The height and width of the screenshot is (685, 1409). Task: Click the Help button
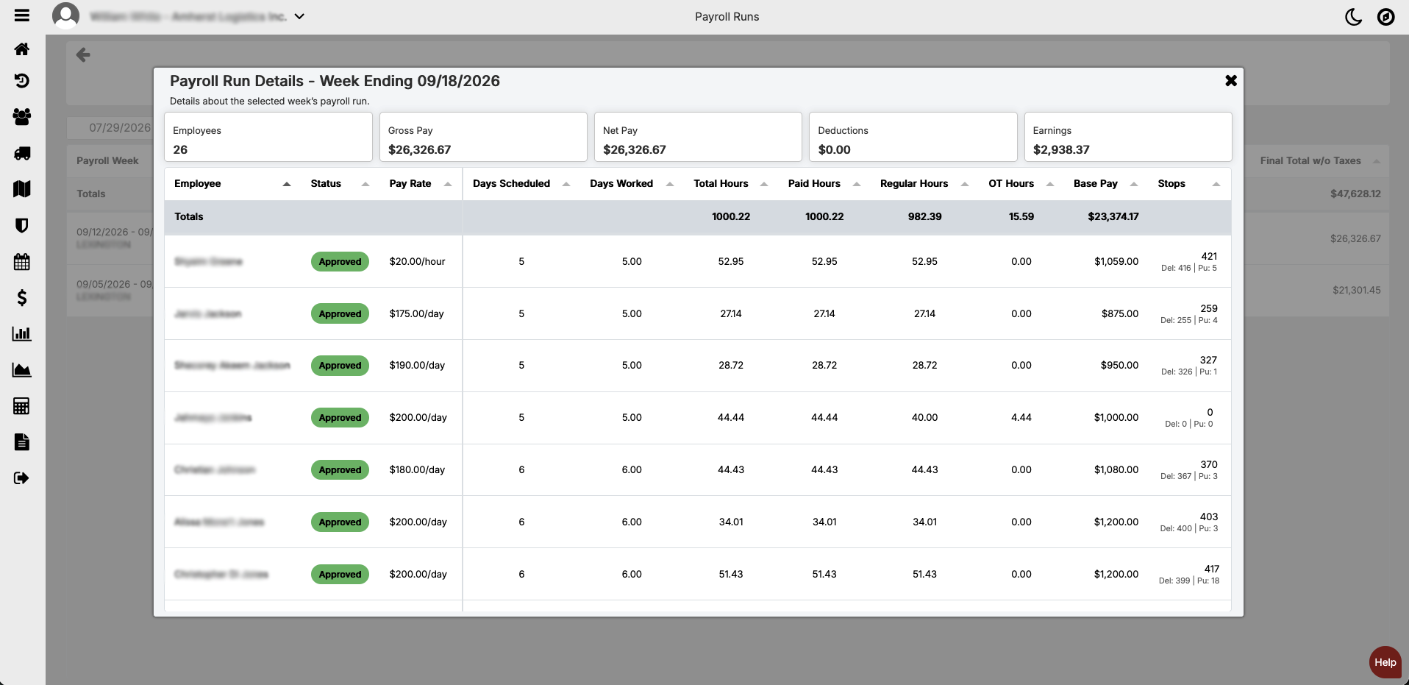1385,662
